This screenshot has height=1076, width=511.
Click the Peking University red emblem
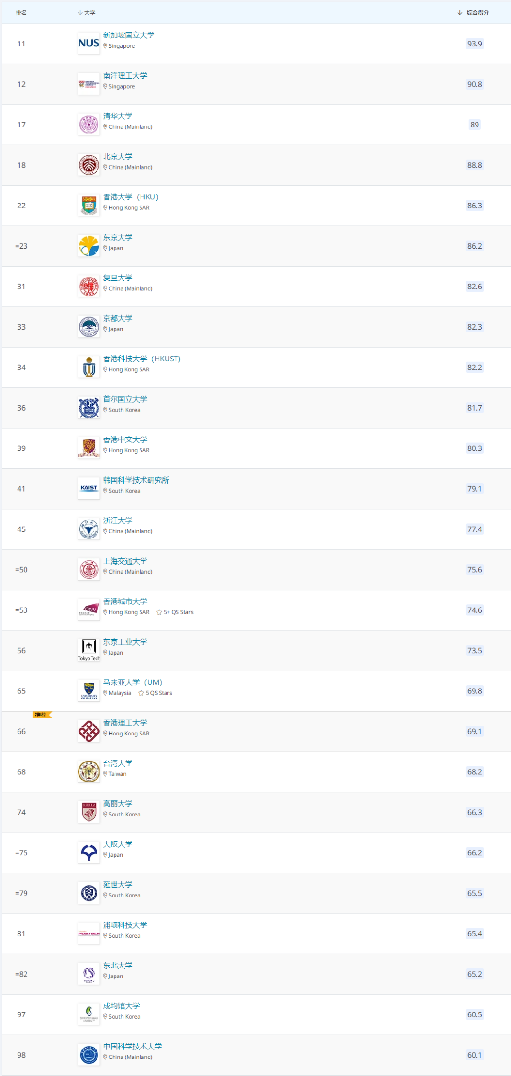89,165
